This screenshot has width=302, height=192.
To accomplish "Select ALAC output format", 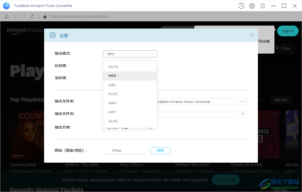I will [x=130, y=121].
